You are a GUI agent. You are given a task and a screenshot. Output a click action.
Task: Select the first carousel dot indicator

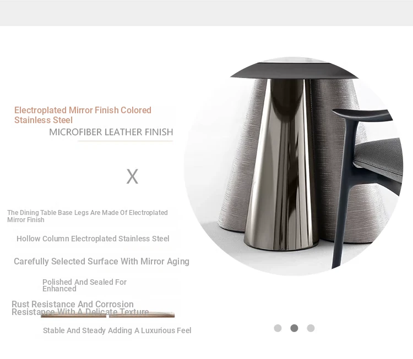click(278, 328)
